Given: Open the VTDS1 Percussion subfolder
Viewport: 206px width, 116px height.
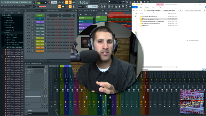Looking at the screenshot, I should [x=13, y=45].
